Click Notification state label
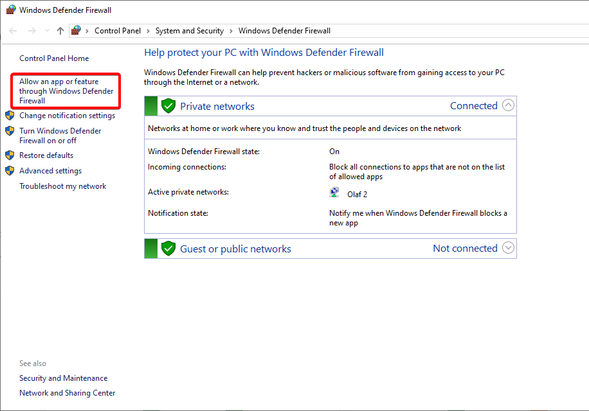Image resolution: width=589 pixels, height=411 pixels. [x=177, y=213]
